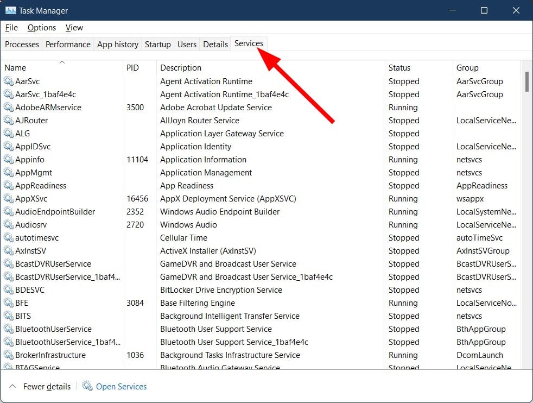Viewport: 533px width, 403px height.
Task: Click the gear icon beside Audiosrv
Action: click(x=9, y=224)
